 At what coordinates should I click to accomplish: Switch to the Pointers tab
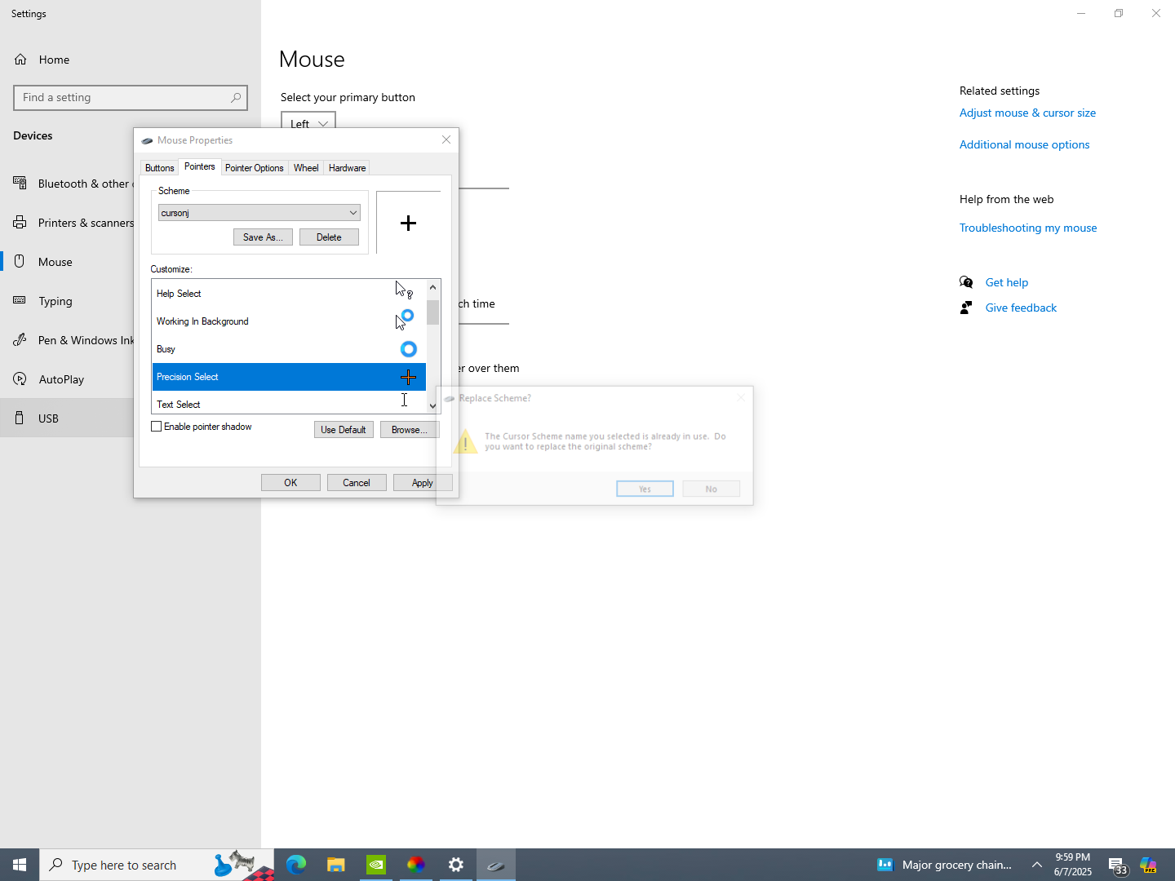200,166
